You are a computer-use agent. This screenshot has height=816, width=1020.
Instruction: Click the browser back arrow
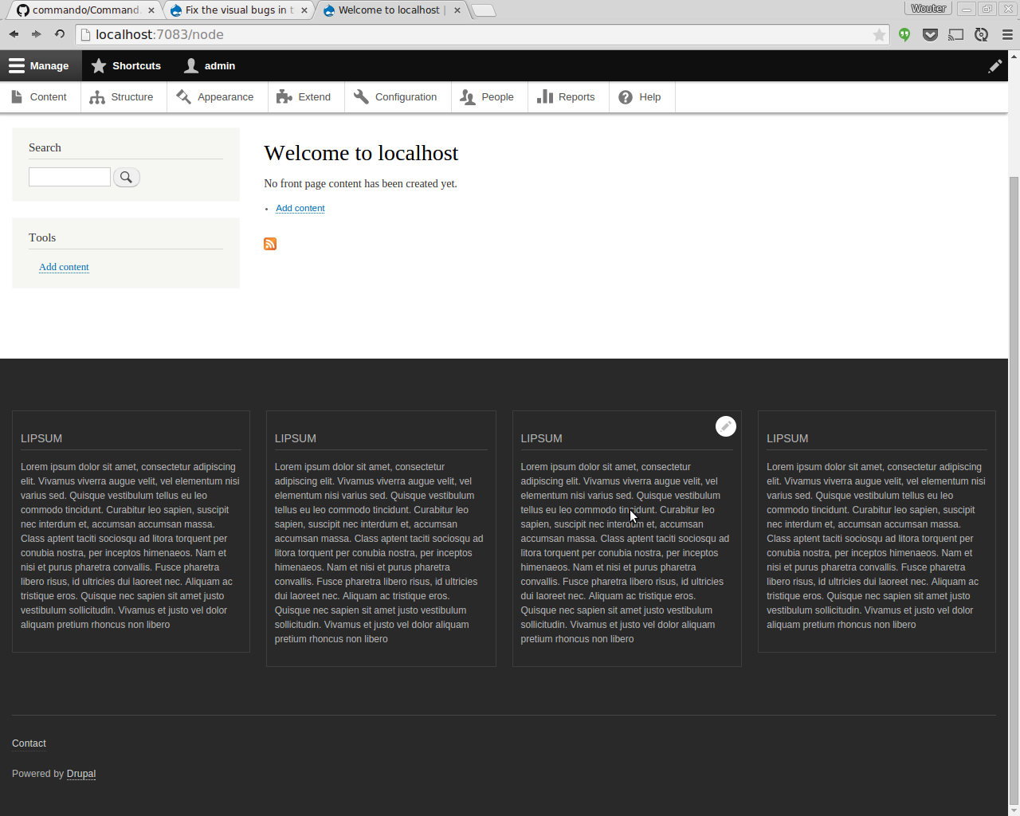click(x=13, y=33)
